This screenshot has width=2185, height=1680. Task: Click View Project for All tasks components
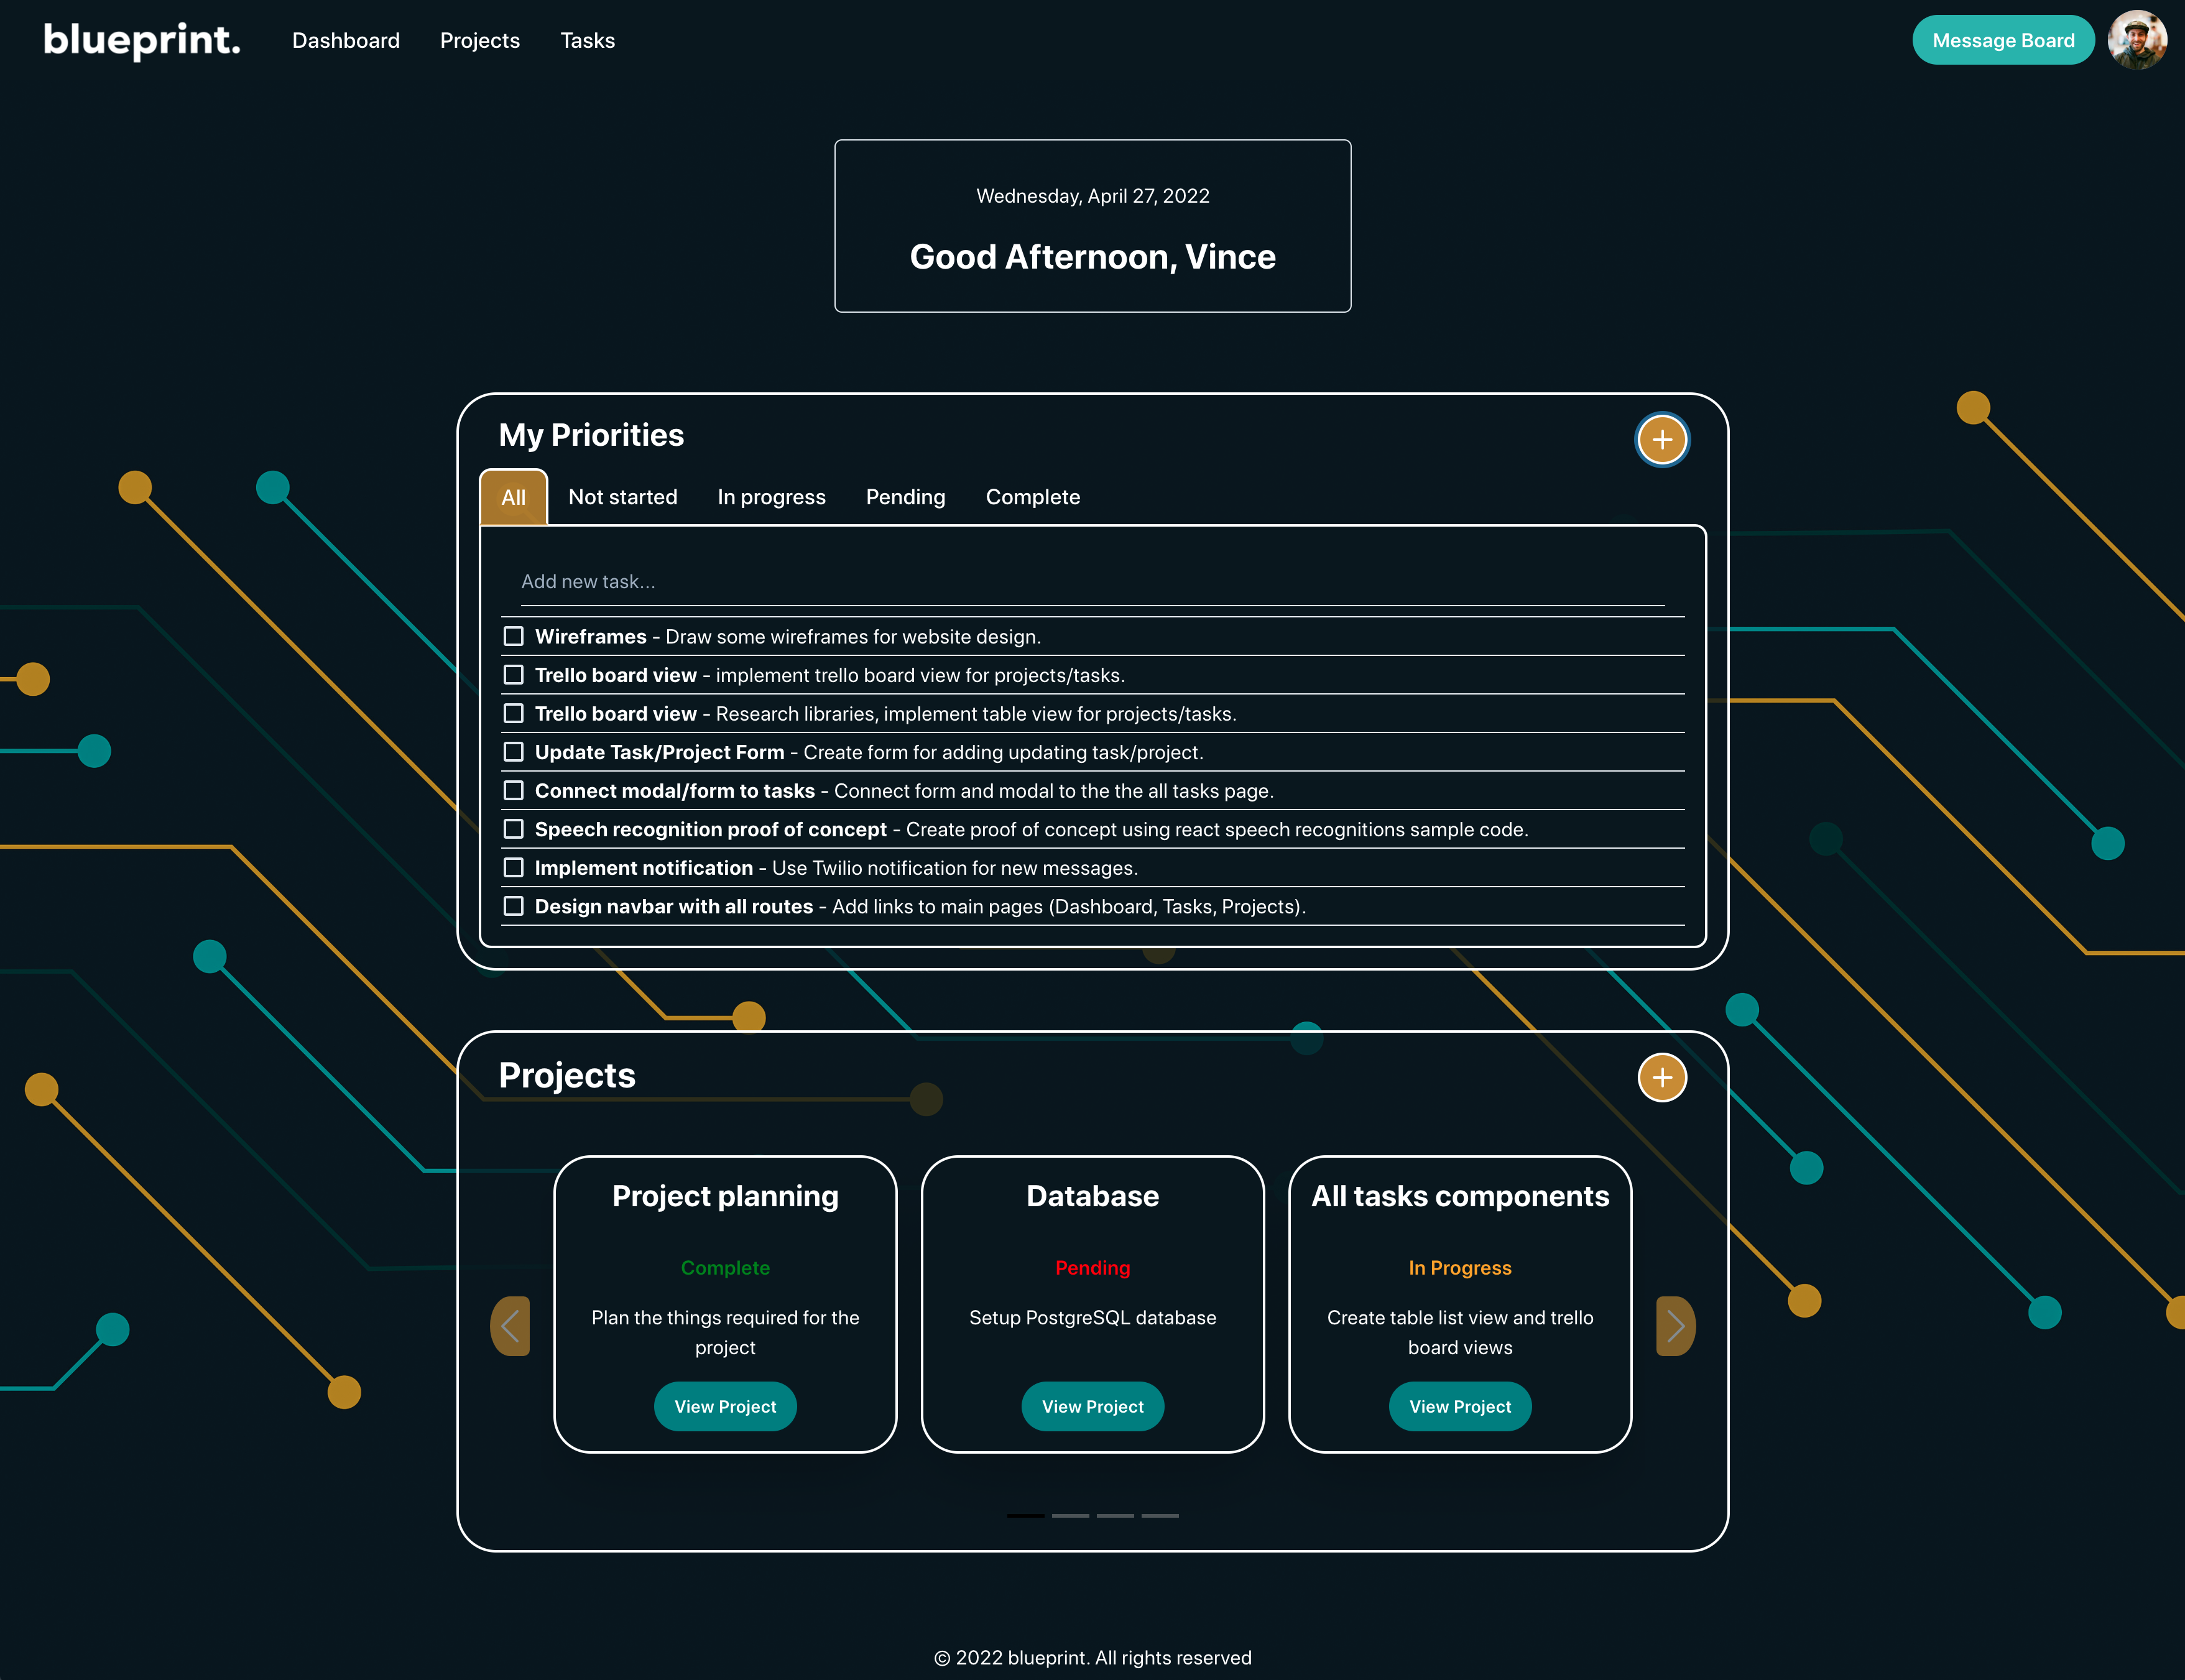coord(1459,1406)
